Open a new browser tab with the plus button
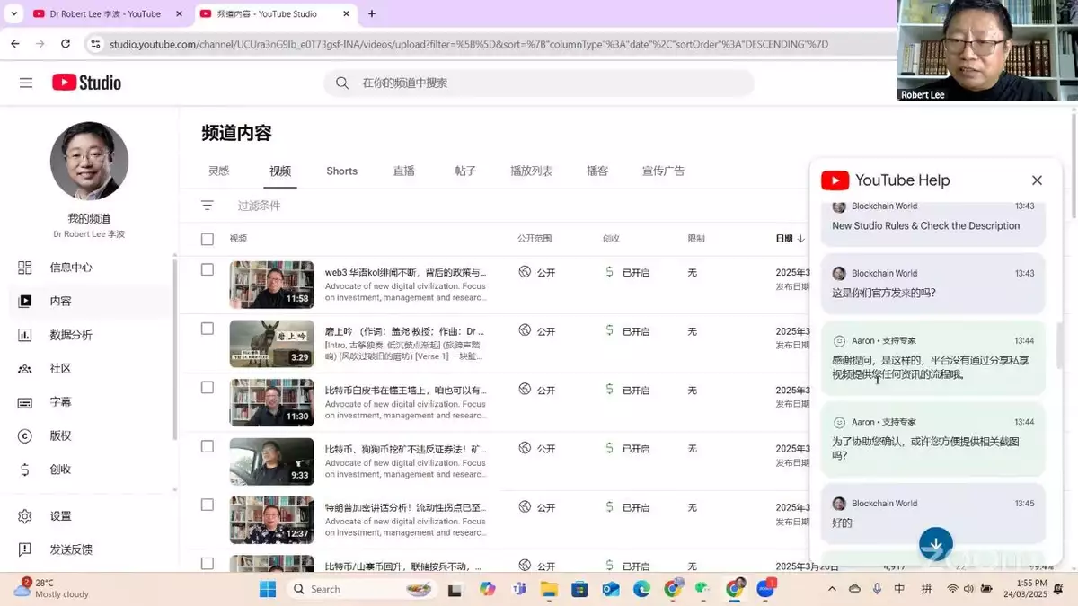The height and width of the screenshot is (606, 1078). tap(372, 13)
